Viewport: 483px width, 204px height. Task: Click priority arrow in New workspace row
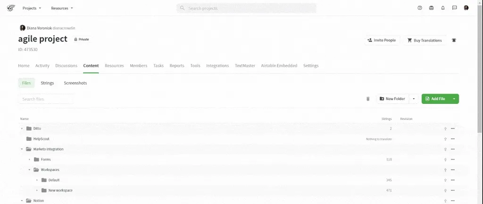(x=445, y=191)
